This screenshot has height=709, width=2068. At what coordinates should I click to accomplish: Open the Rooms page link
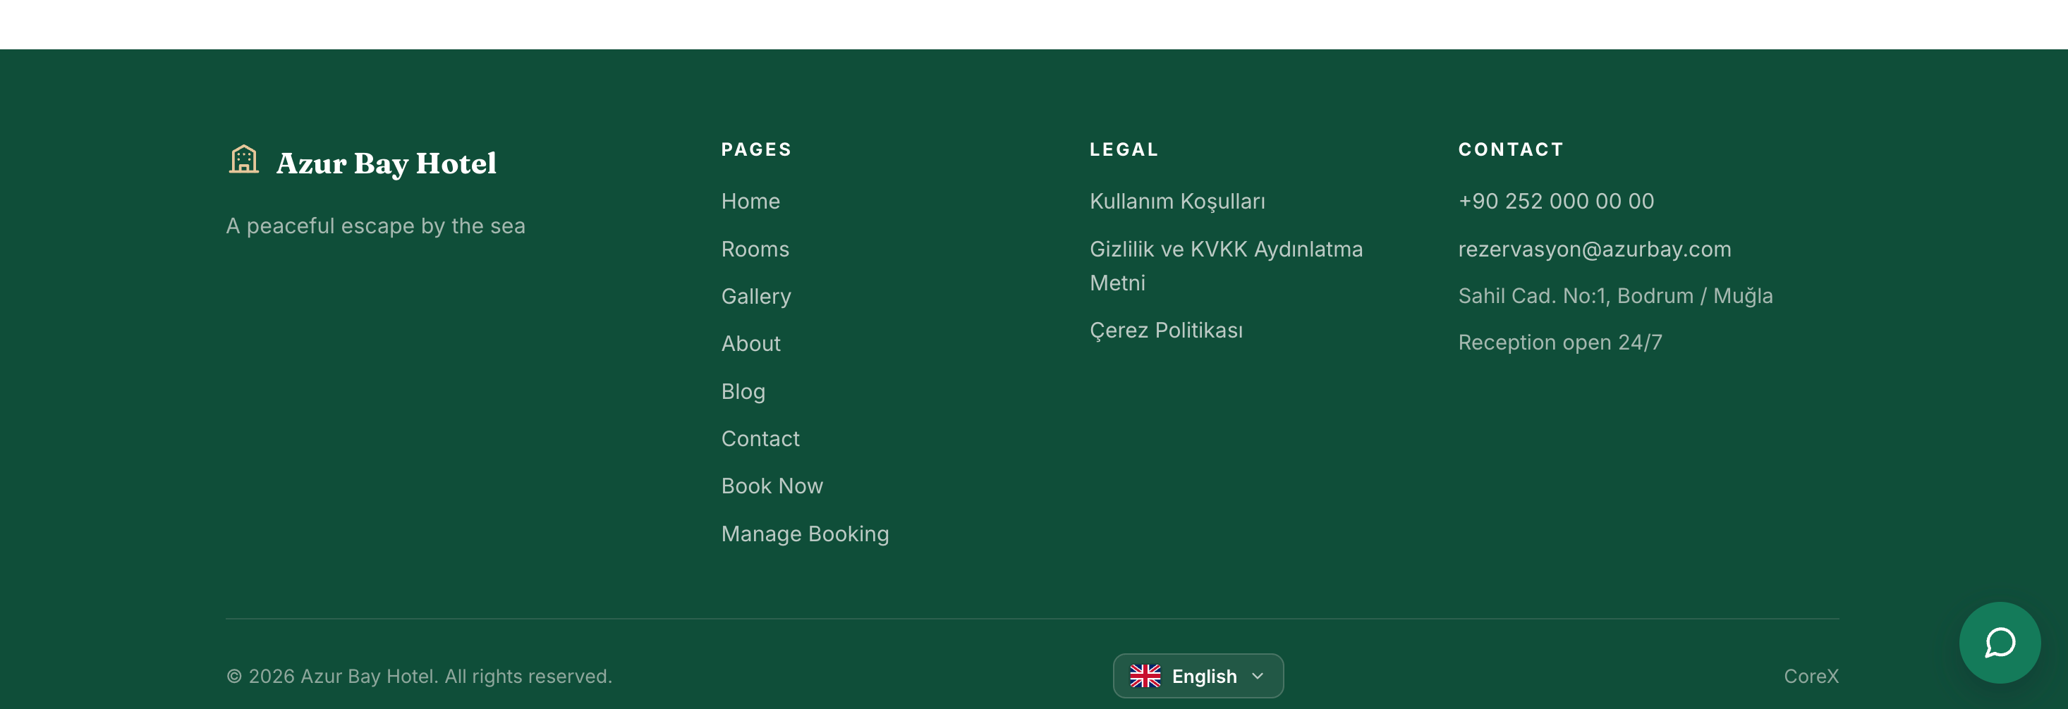pos(755,249)
